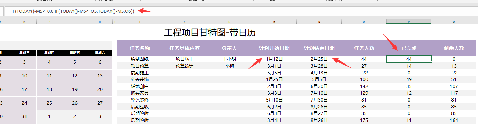478x128 pixels.
Task: Click the 计划开始日期 header cell
Action: 274,48
